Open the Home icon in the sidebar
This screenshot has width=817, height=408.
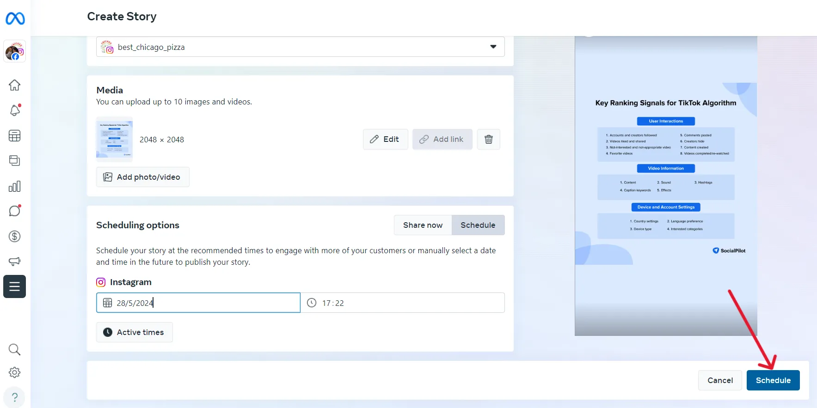[15, 85]
